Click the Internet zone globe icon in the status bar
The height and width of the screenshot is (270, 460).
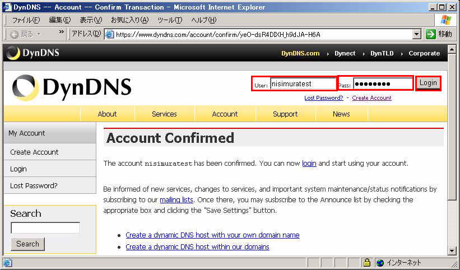click(380, 262)
